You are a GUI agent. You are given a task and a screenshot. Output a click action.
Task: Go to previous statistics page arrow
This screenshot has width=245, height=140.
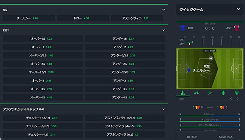(x=231, y=99)
